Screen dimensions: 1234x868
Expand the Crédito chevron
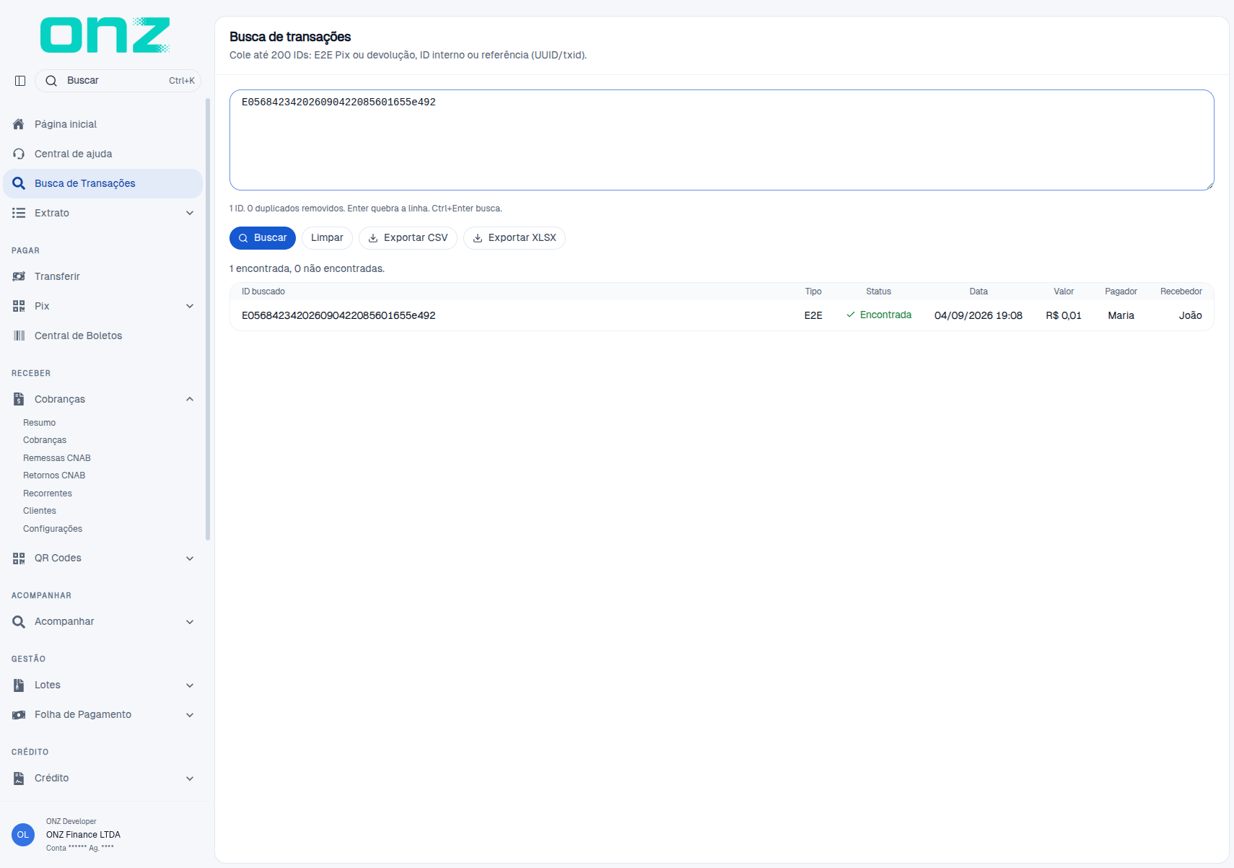point(190,779)
